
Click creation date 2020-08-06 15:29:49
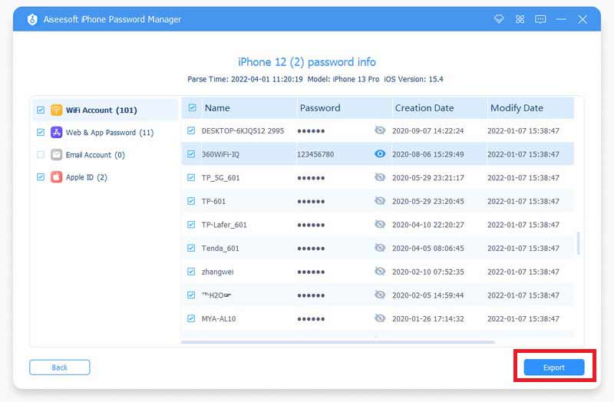[428, 154]
